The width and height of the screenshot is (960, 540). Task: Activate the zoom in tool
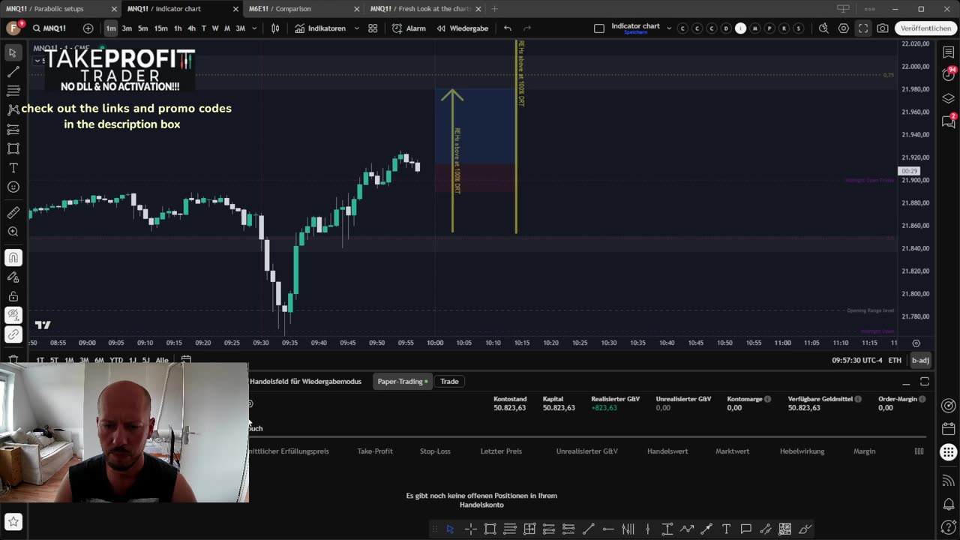tap(13, 232)
